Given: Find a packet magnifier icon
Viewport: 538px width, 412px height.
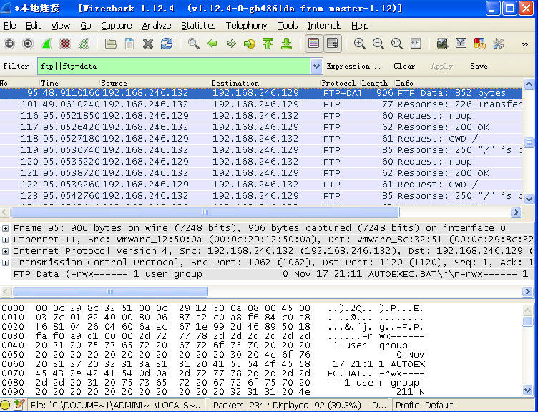Looking at the screenshot, I should 194,44.
